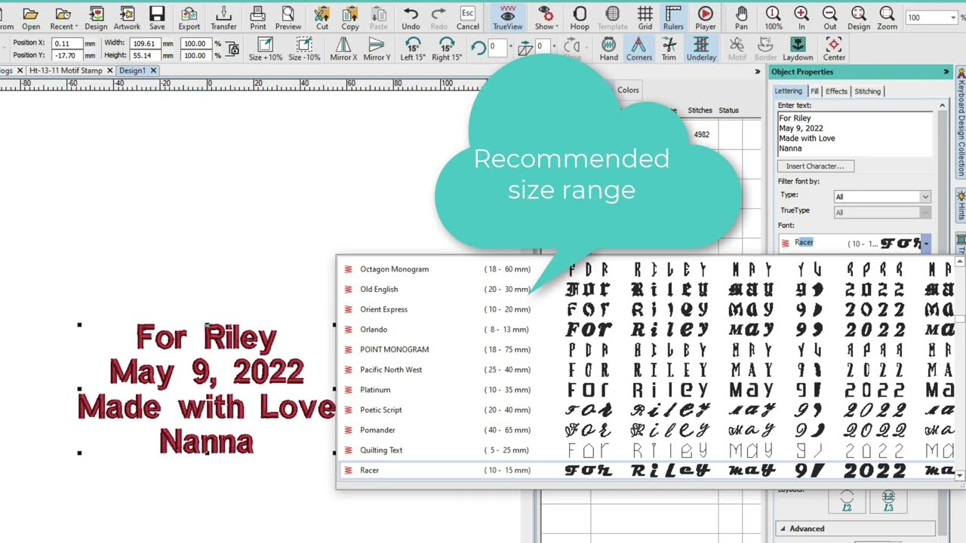Choose the Old English font
This screenshot has height=543, width=966.
[x=379, y=290]
